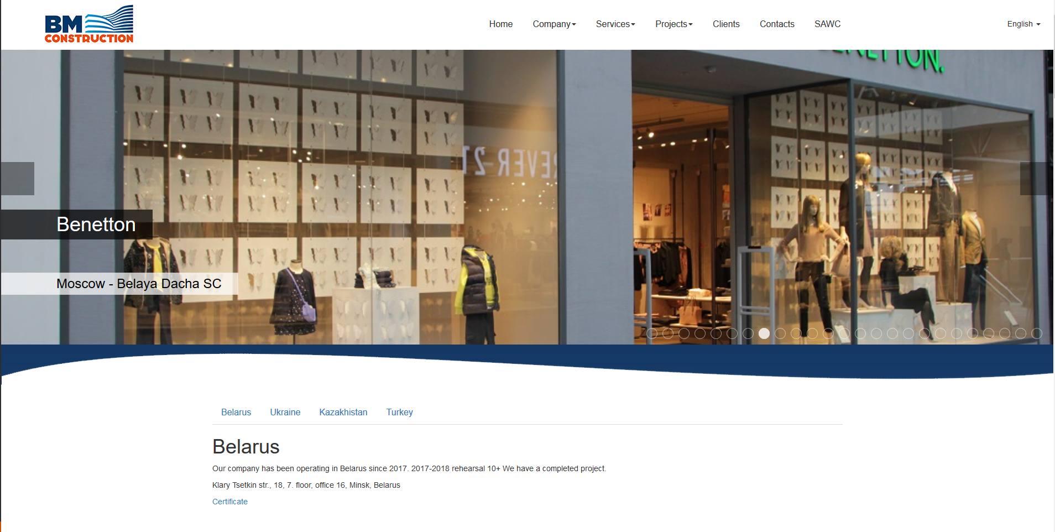Expand the Projects dropdown menu
Image resolution: width=1055 pixels, height=532 pixels.
pyautogui.click(x=673, y=24)
